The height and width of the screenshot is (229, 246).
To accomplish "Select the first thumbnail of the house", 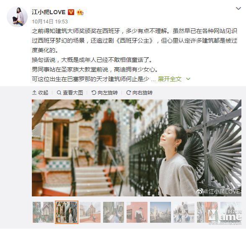I will (43, 212).
